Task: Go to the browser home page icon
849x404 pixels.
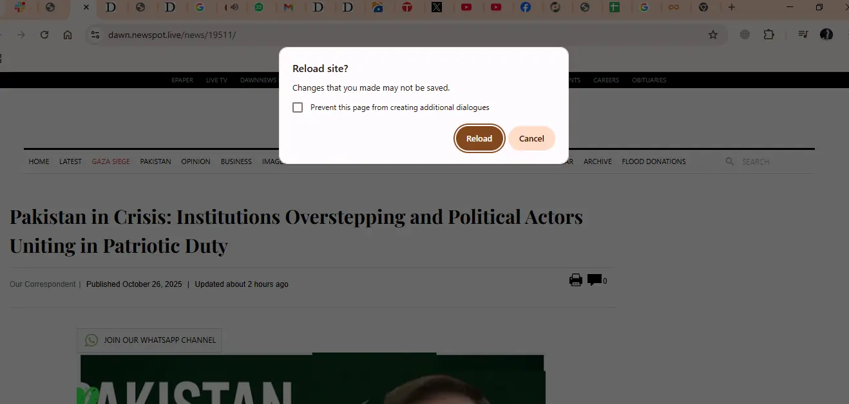Action: (68, 35)
